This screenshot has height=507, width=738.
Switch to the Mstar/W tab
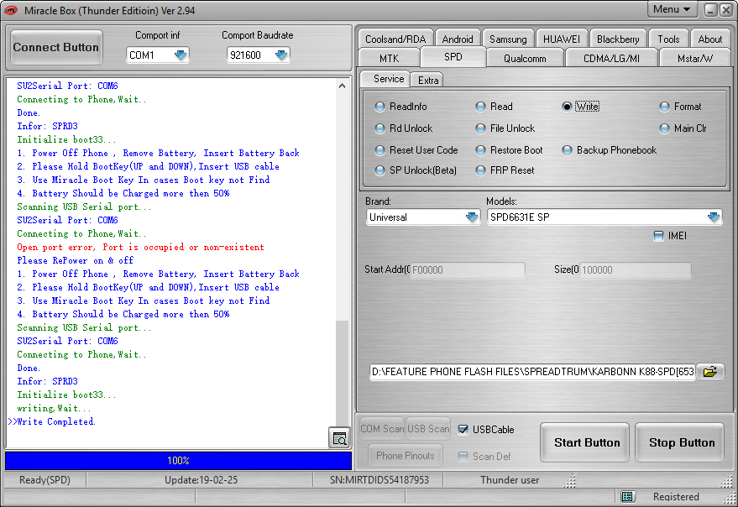click(694, 59)
